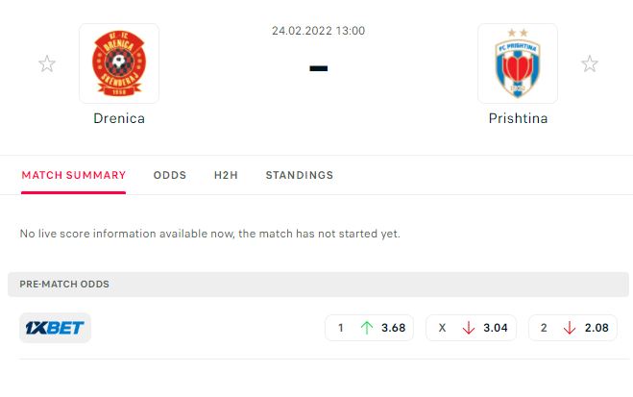Select away win odds 2.08
Viewport: 633px width, 397px height.
coord(572,328)
